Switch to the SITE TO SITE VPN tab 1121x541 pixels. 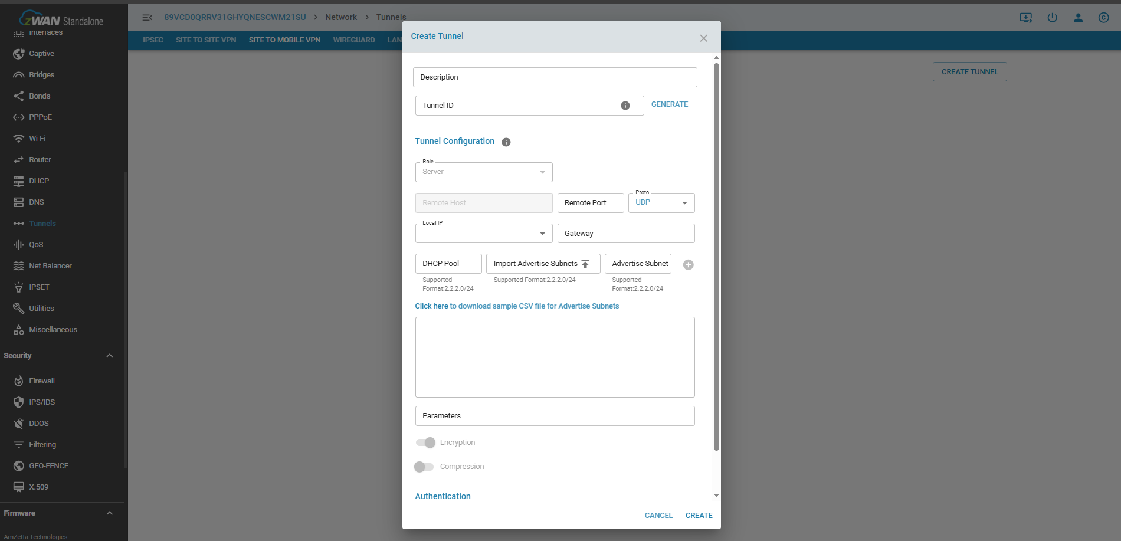[205, 40]
